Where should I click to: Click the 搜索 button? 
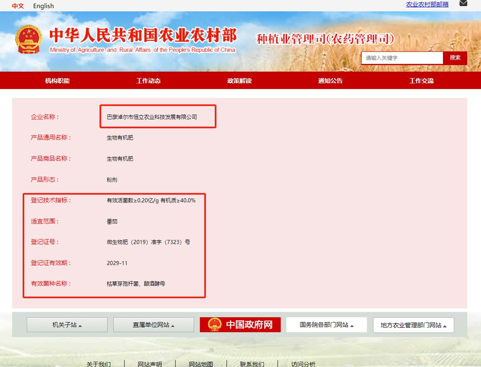455,58
